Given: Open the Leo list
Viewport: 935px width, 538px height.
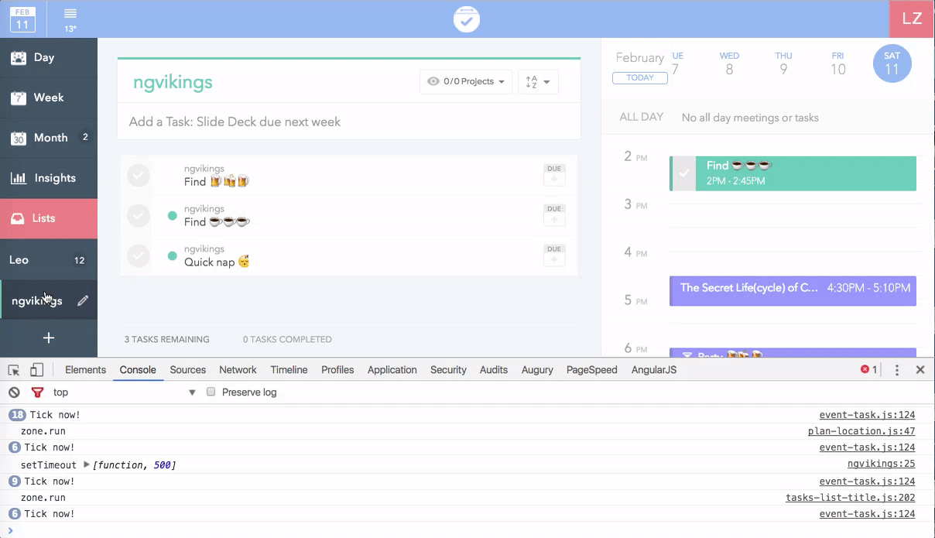Looking at the screenshot, I should [x=49, y=260].
